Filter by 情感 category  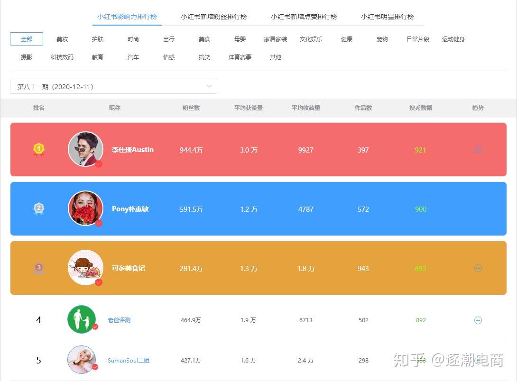click(169, 57)
